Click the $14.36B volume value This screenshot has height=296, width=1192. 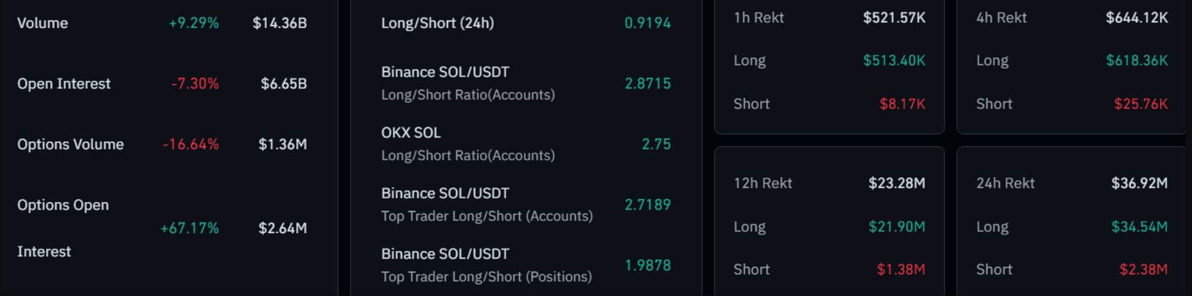279,23
